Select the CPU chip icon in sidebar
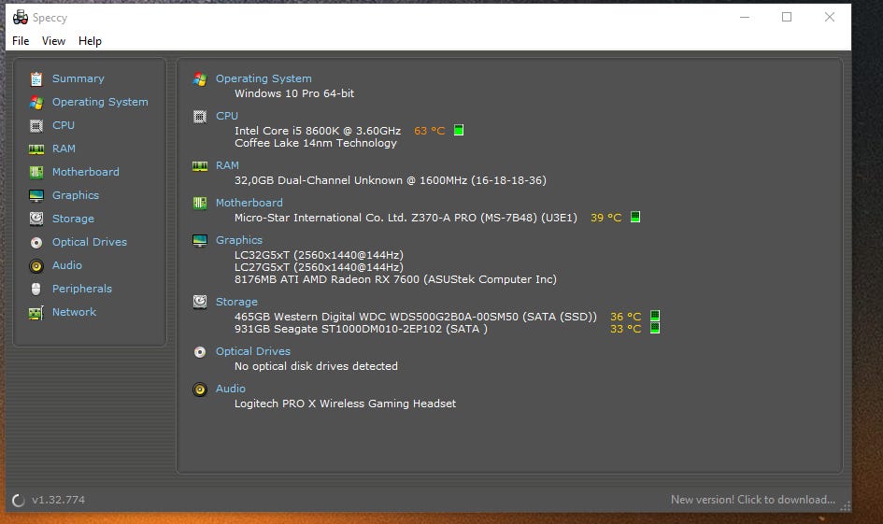This screenshot has width=883, height=524. [36, 125]
